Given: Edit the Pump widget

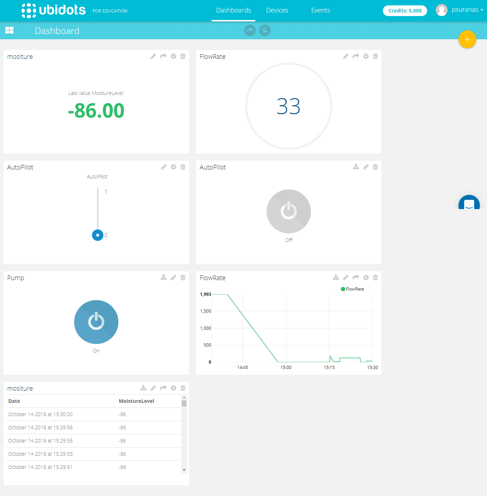Looking at the screenshot, I should click(x=173, y=278).
